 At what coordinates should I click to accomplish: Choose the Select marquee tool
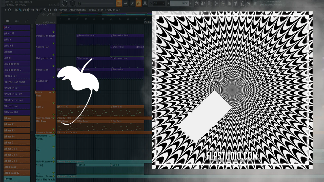(x=41, y=10)
